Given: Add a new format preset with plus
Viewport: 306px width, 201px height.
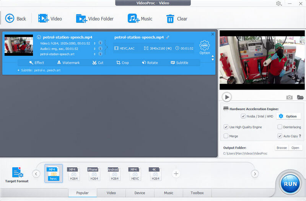Looking at the screenshot, I should [176, 174].
